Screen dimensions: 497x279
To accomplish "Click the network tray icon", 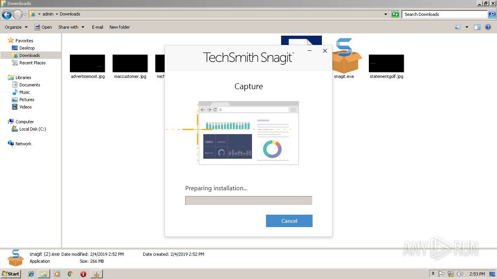I will click(451, 274).
